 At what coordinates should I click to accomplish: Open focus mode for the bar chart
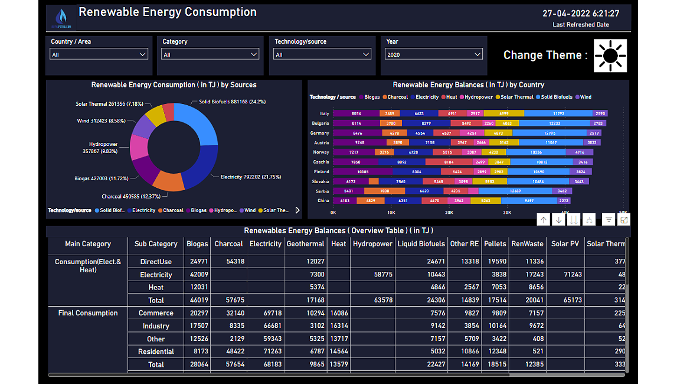[623, 220]
